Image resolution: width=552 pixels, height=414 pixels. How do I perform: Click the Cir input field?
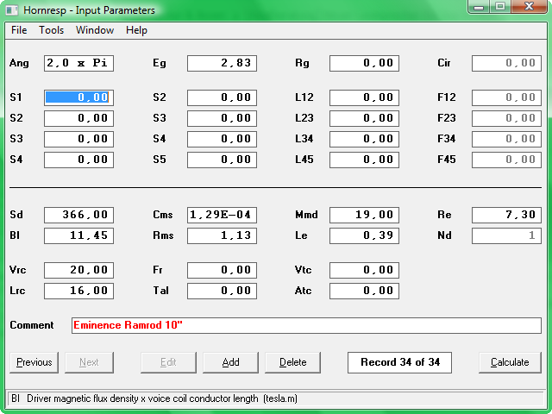pos(506,63)
